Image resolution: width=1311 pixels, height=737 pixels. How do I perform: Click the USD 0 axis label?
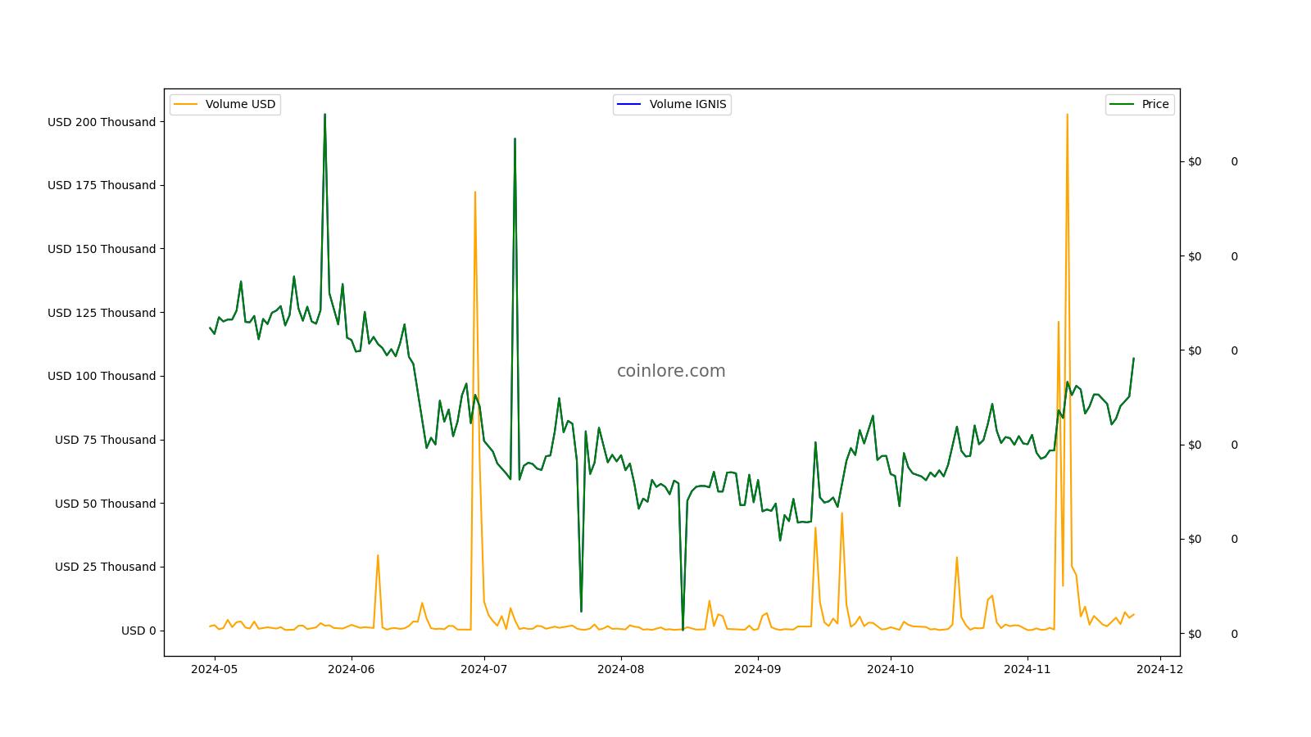point(138,631)
